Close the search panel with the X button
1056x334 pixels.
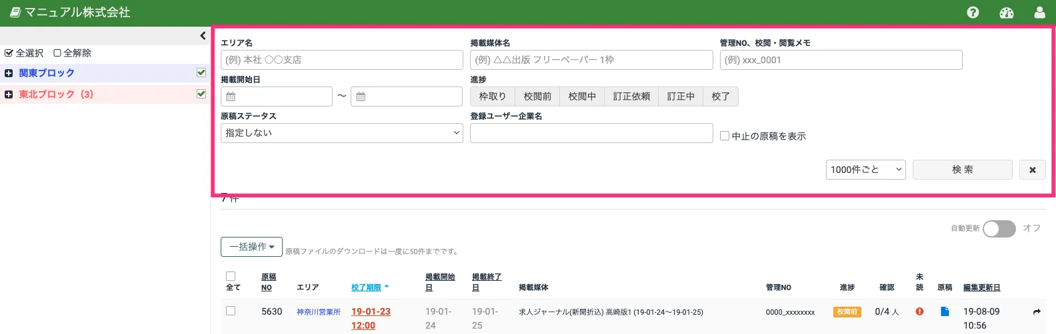[1033, 170]
